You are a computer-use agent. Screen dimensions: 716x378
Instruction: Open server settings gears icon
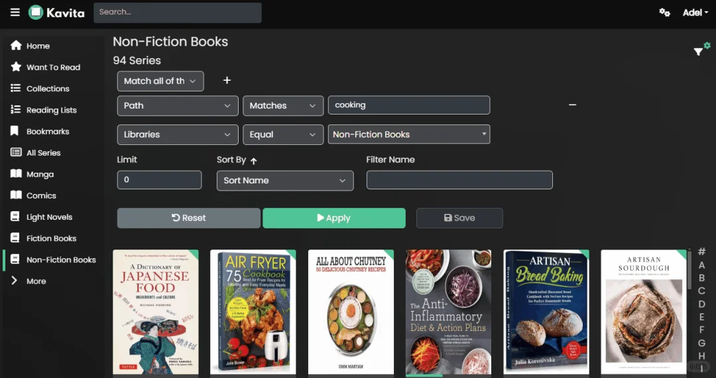click(x=664, y=13)
